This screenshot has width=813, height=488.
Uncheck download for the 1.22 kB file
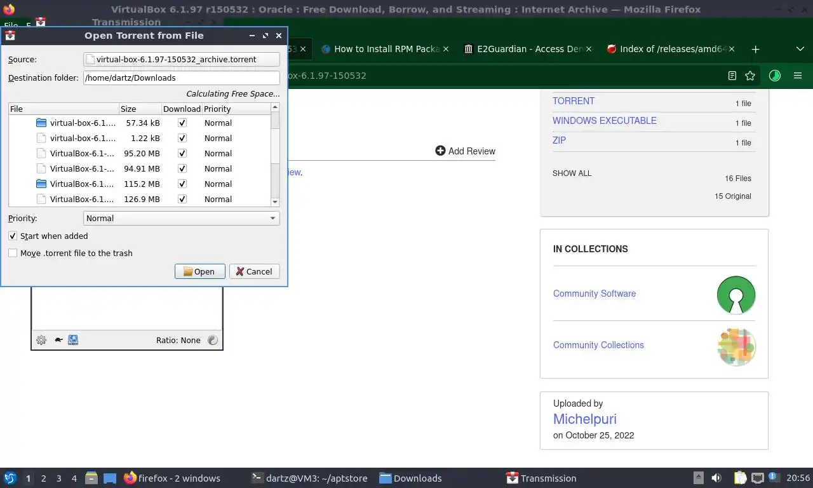[x=182, y=138]
